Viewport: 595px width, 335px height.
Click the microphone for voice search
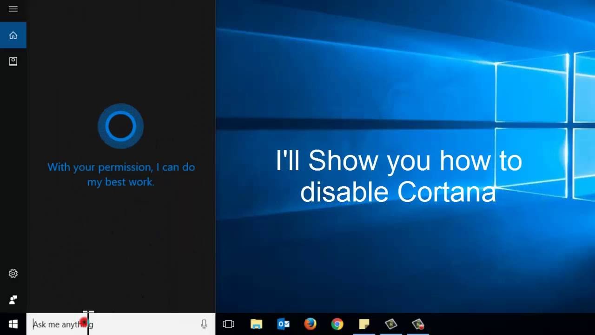click(204, 324)
